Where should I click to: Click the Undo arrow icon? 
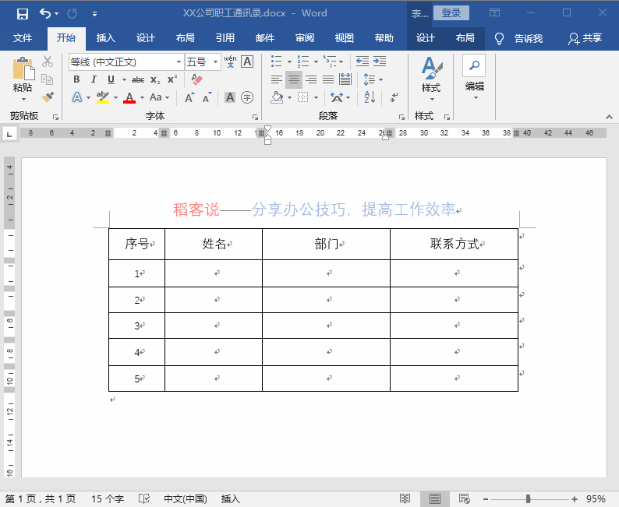click(45, 14)
